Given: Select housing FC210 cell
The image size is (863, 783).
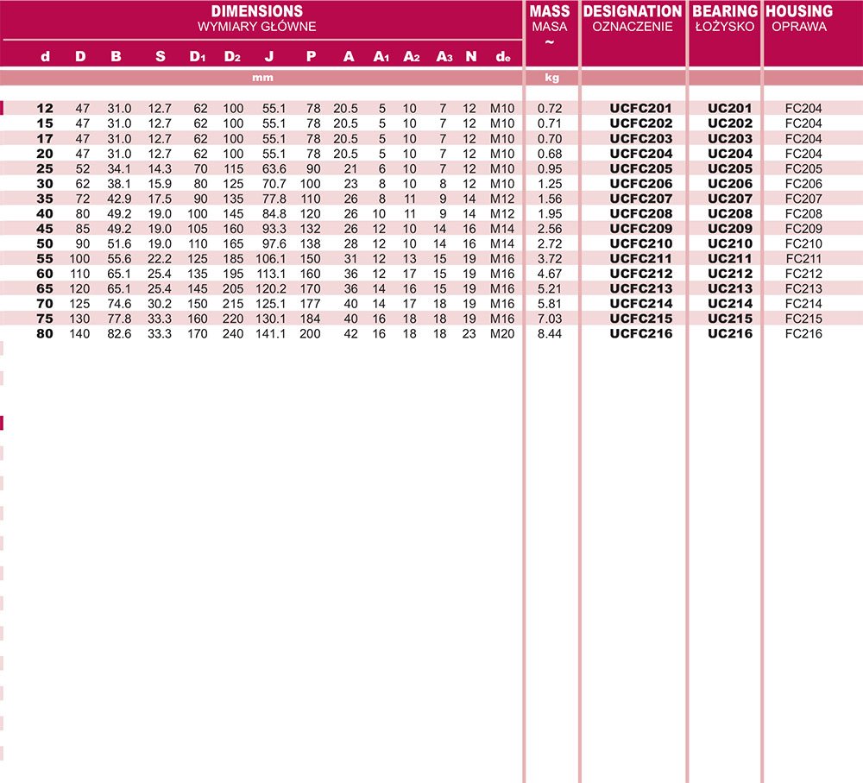Looking at the screenshot, I should point(803,244).
